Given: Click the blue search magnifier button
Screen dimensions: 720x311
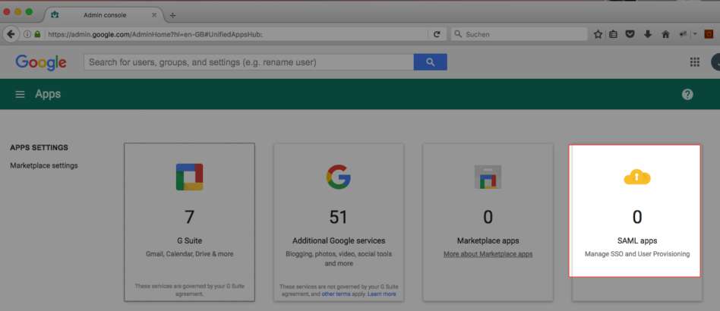Looking at the screenshot, I should pos(431,62).
